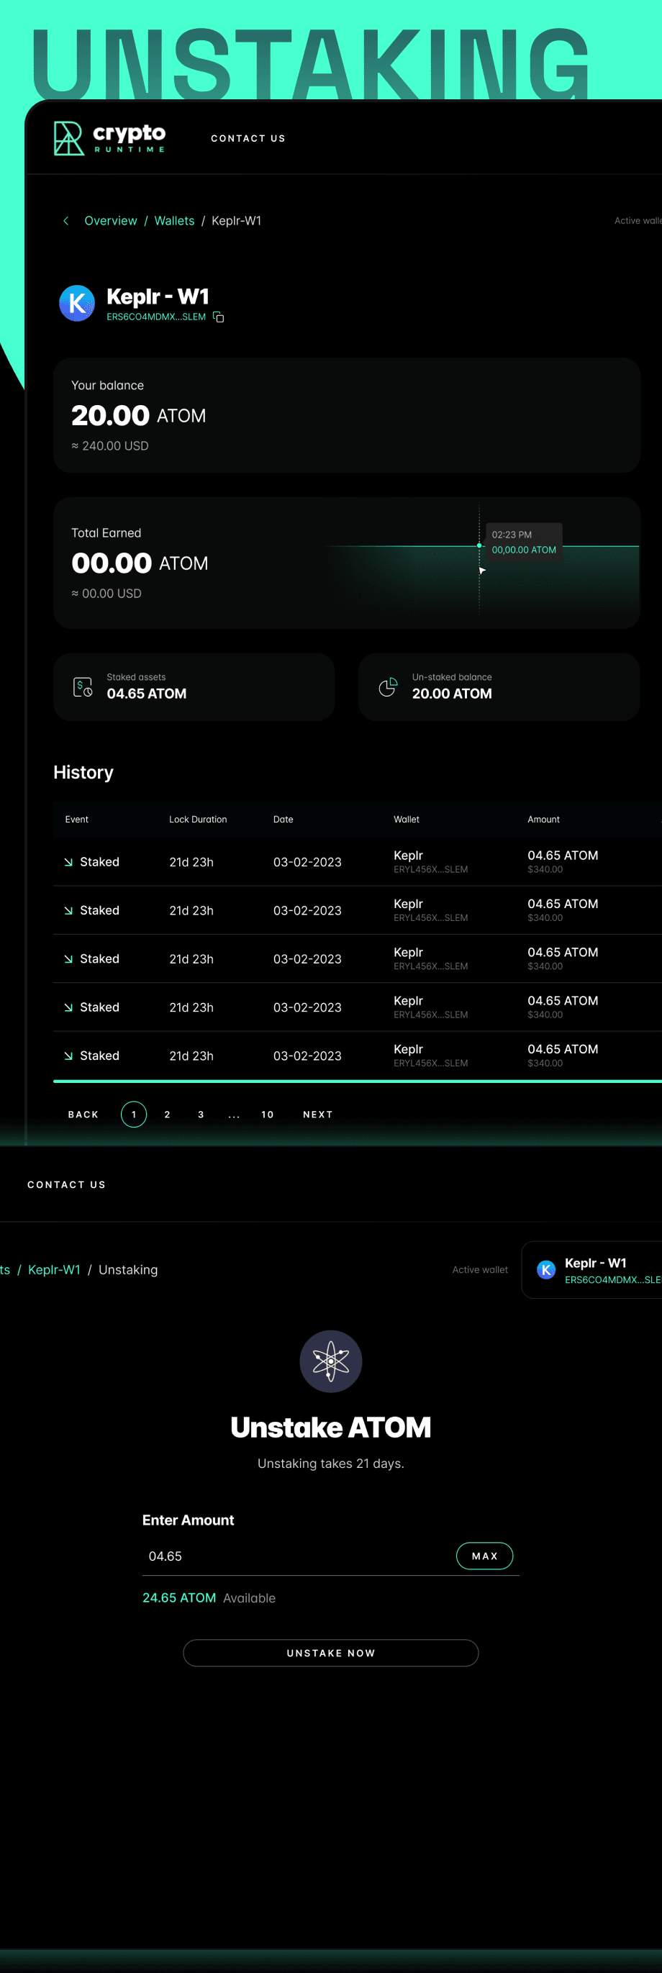Click the Total Earned 00.00 ATOM value

[140, 563]
